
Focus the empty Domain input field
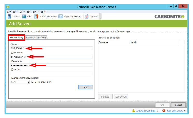(x=52, y=73)
